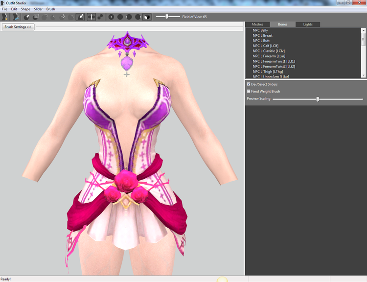Open the Shape menu
Screen dimensions: 367x282
[25, 9]
